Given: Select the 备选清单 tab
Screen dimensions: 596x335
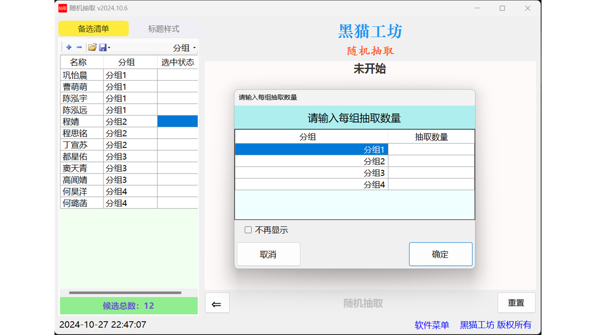Looking at the screenshot, I should tap(93, 28).
